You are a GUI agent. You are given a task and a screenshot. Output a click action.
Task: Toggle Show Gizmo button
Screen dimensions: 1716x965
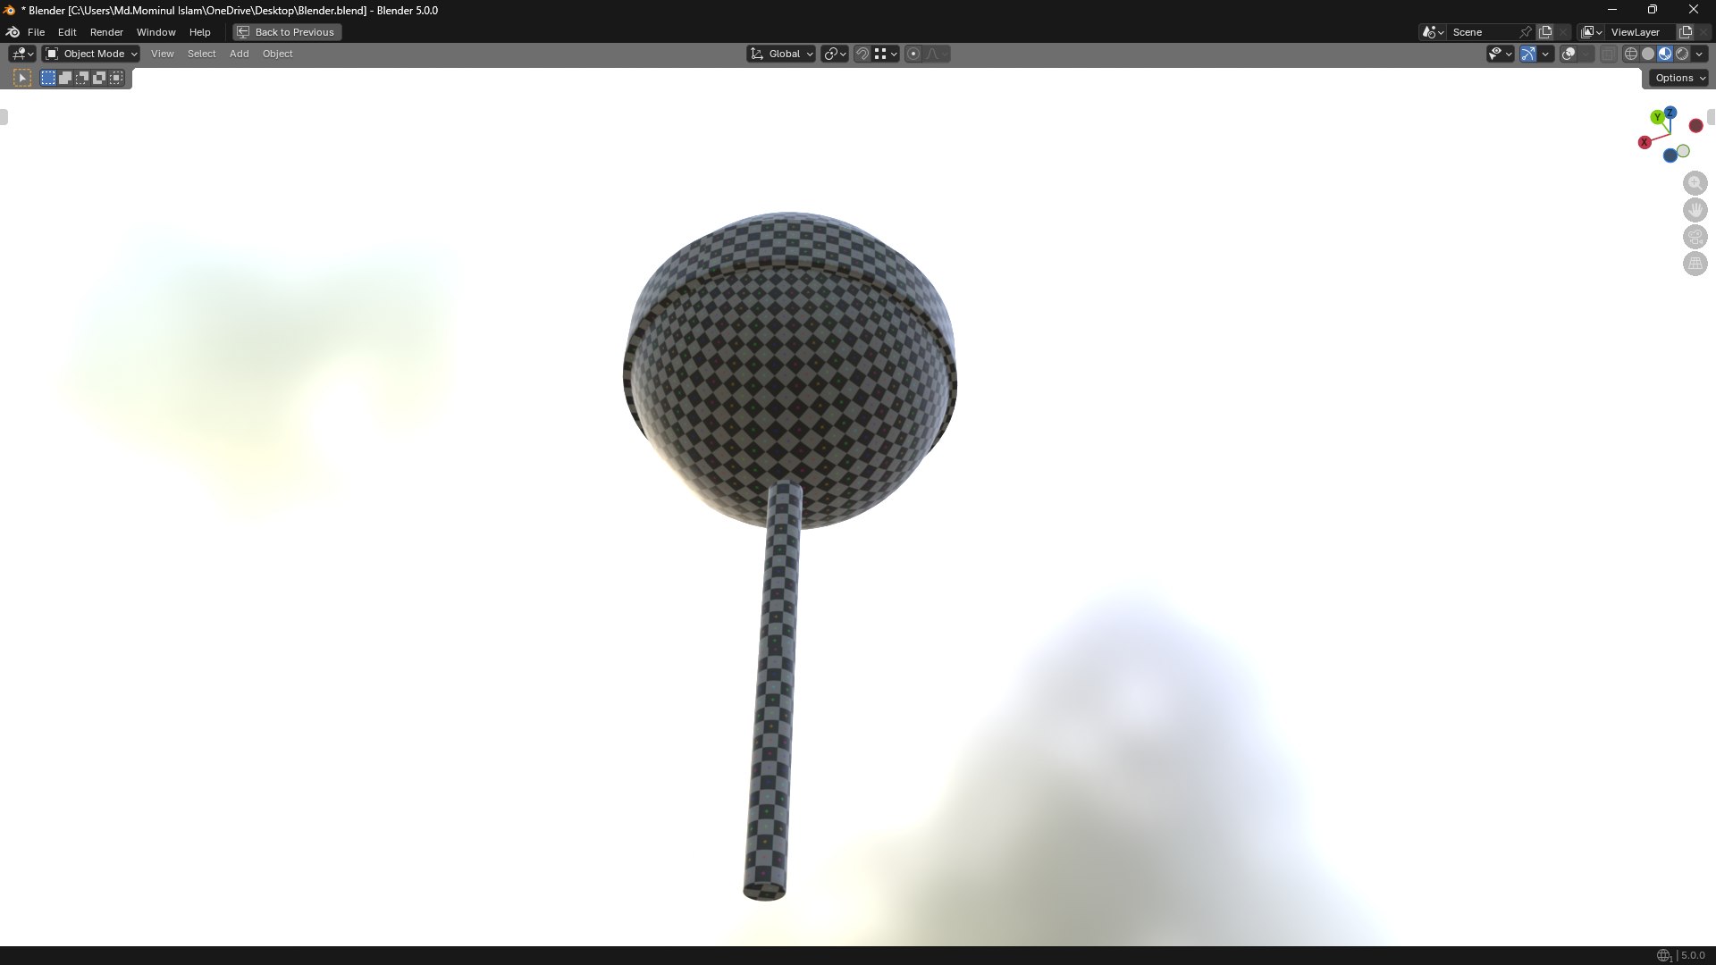(x=1528, y=54)
